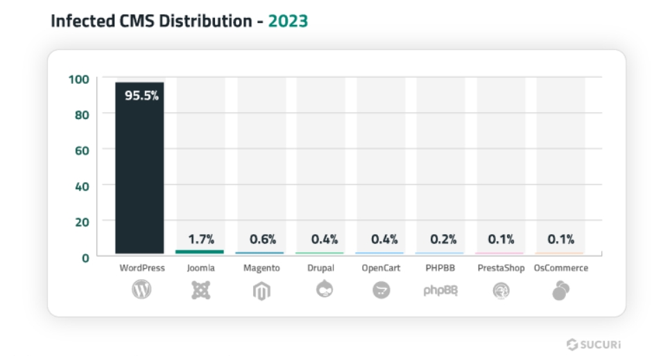The image size is (670, 356).
Task: Click the 95.5% value label
Action: coord(141,96)
